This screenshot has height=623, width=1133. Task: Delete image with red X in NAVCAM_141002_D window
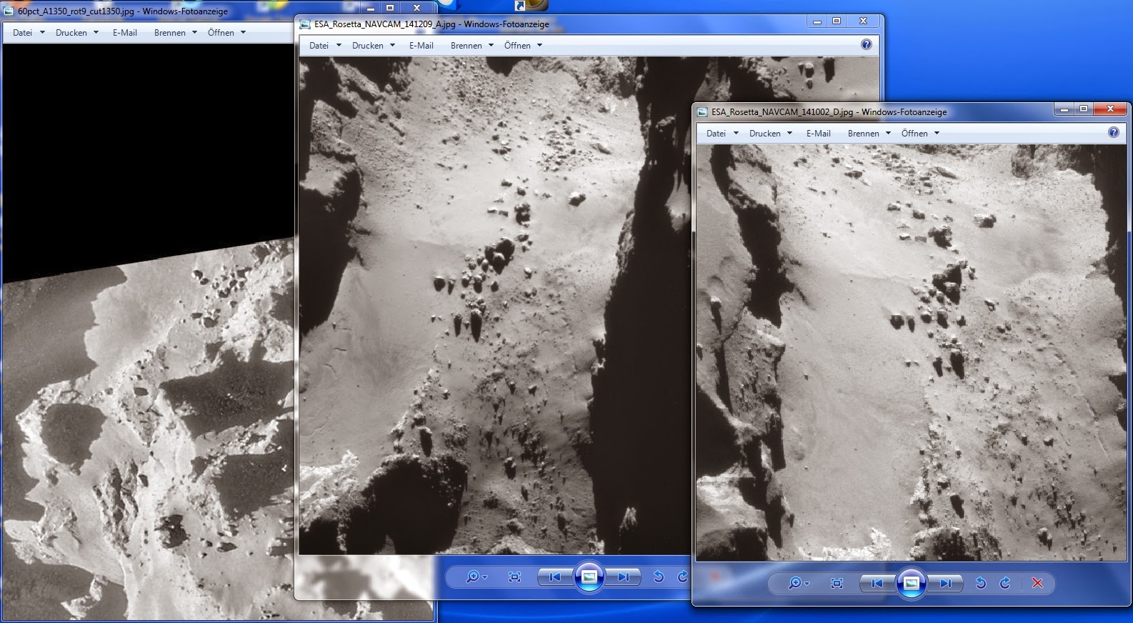(x=1037, y=583)
